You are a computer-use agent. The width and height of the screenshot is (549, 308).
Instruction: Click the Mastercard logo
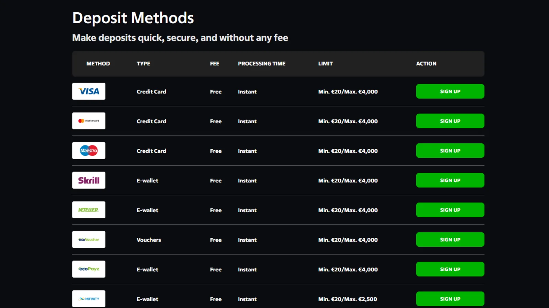tap(89, 121)
